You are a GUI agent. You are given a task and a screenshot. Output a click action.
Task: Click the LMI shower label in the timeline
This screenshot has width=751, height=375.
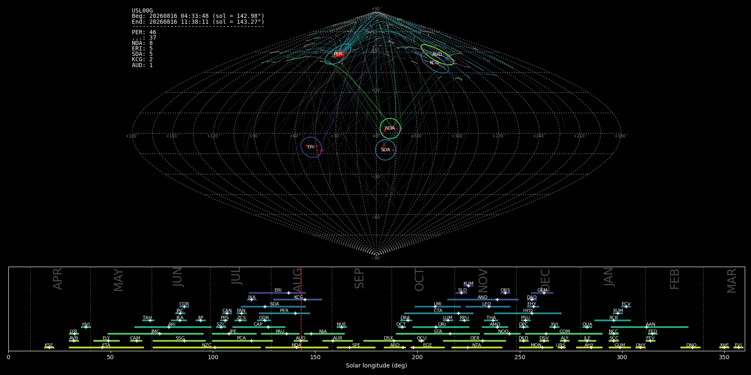tap(438, 304)
